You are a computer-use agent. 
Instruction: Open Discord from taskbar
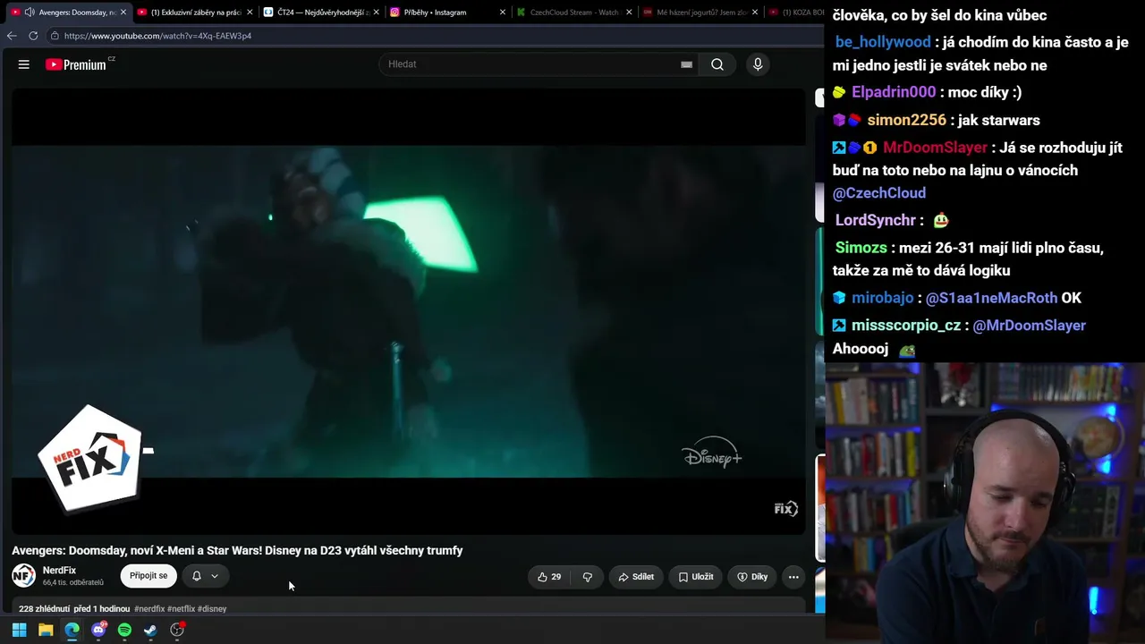[98, 630]
